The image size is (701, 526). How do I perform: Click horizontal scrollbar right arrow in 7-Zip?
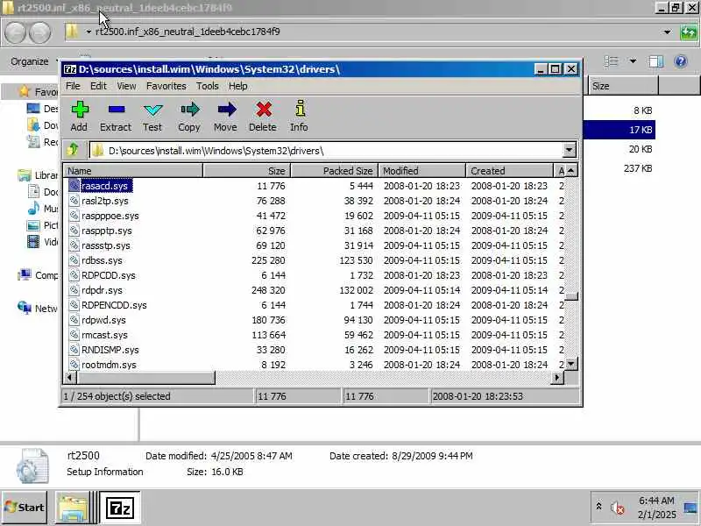(x=557, y=378)
